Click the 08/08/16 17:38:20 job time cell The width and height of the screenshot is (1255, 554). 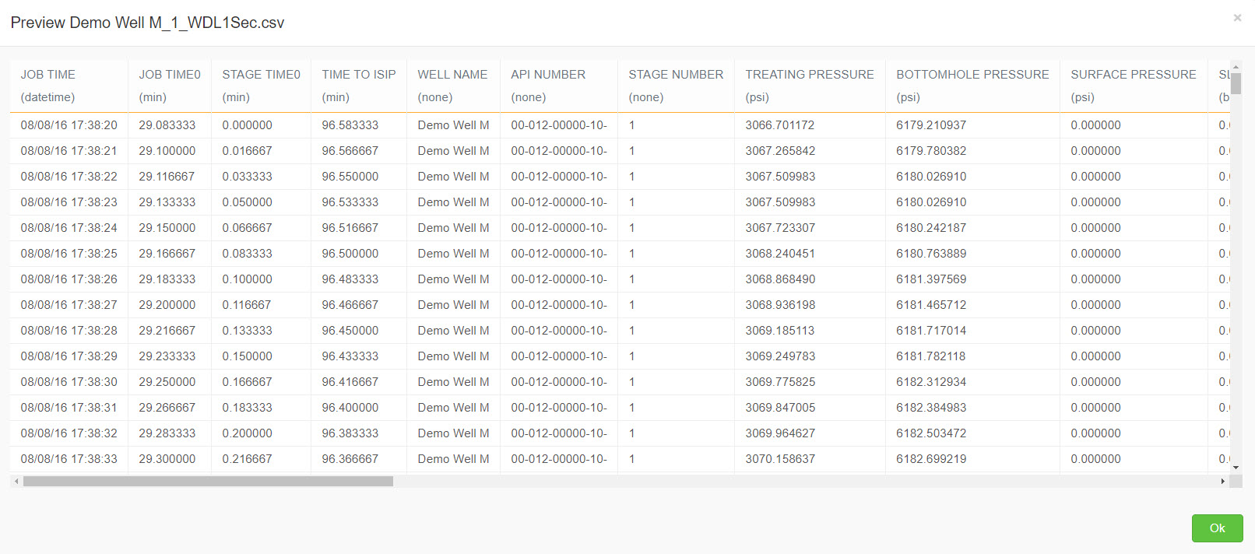point(69,125)
